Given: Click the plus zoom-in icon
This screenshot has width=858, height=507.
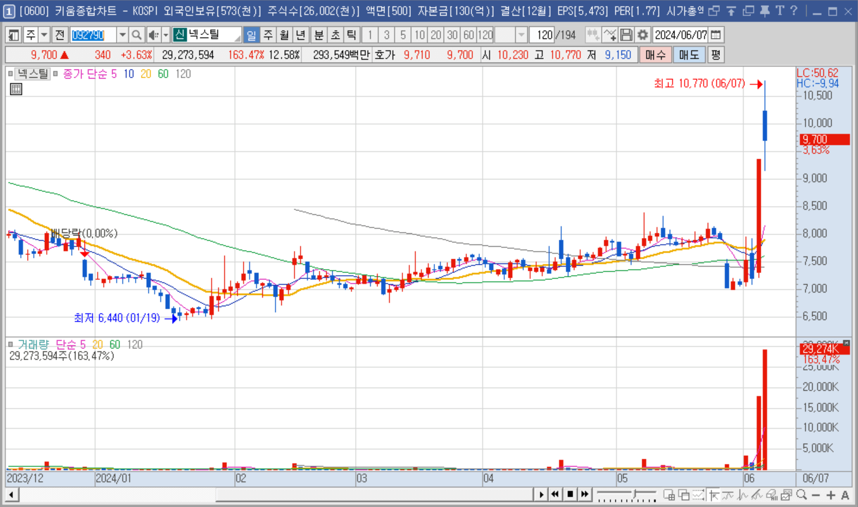Looking at the screenshot, I should (x=830, y=495).
